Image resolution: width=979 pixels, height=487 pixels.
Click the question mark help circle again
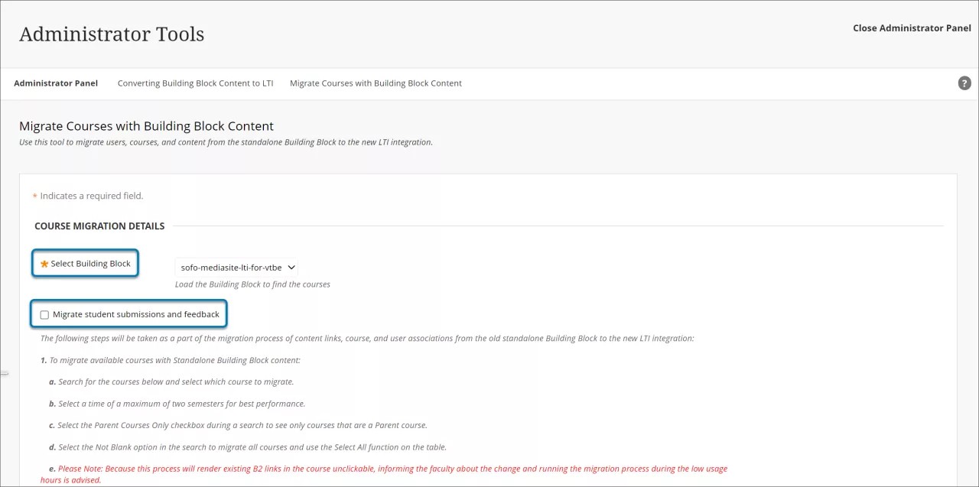click(x=964, y=83)
